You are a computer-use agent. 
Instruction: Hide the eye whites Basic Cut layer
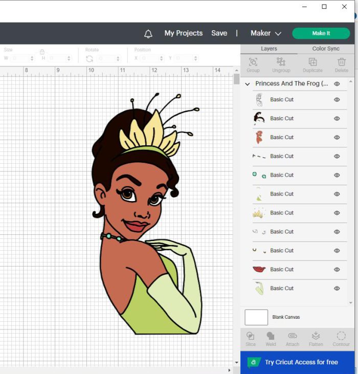[337, 232]
